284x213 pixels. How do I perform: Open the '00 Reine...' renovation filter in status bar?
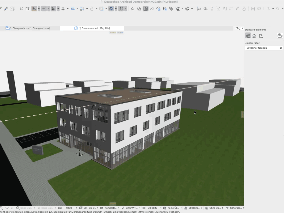pyautogui.click(x=193, y=208)
